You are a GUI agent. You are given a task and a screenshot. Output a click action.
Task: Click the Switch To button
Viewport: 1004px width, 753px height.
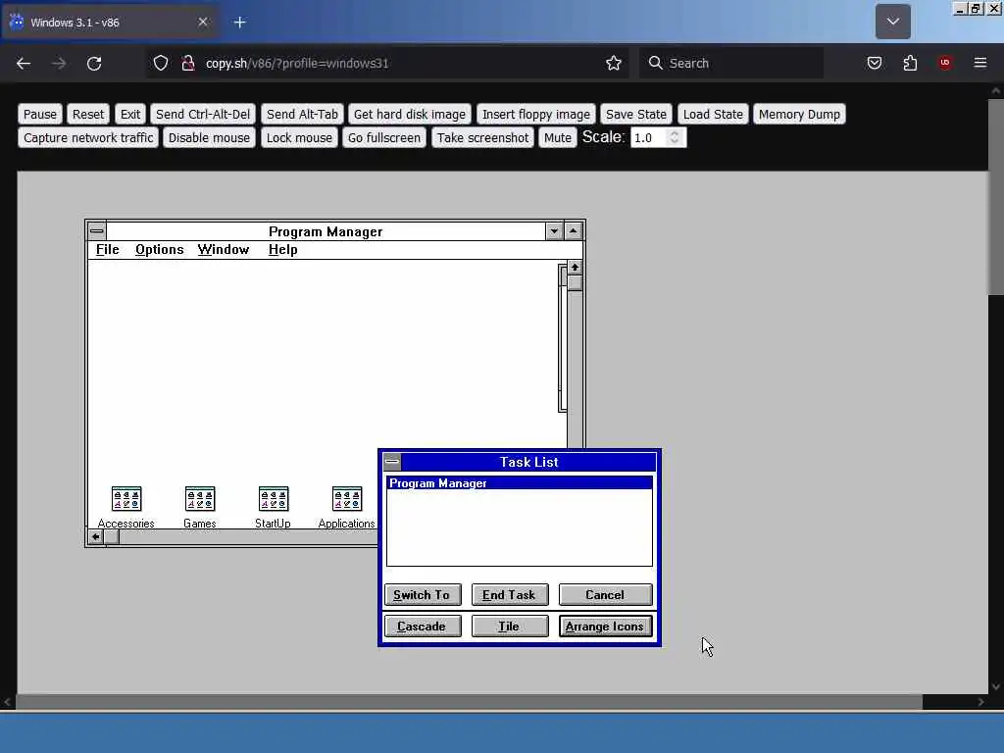(423, 595)
